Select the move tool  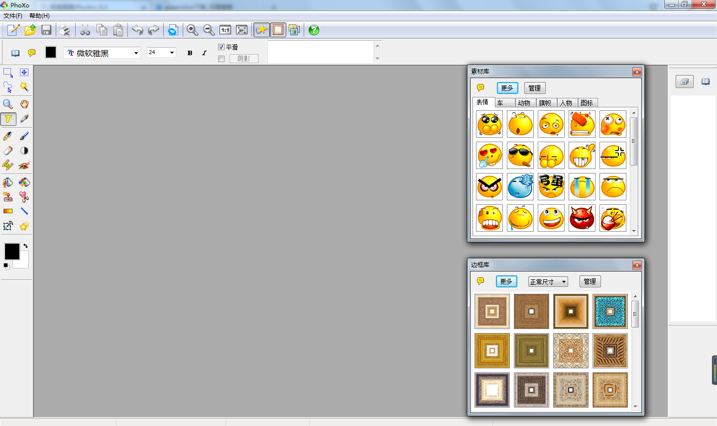pyautogui.click(x=24, y=73)
